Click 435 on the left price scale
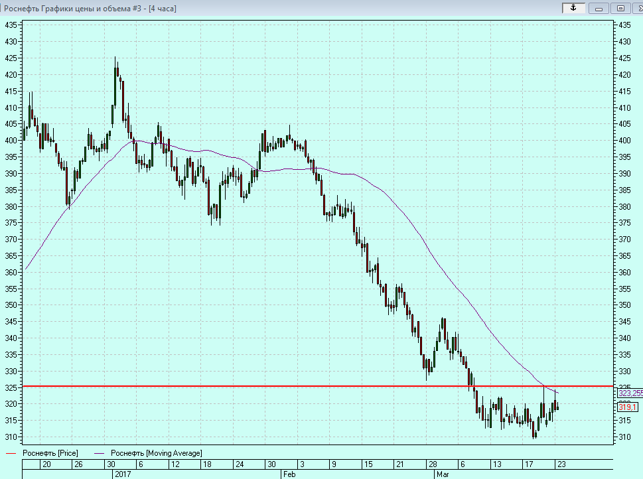The height and width of the screenshot is (479, 643). pyautogui.click(x=11, y=25)
